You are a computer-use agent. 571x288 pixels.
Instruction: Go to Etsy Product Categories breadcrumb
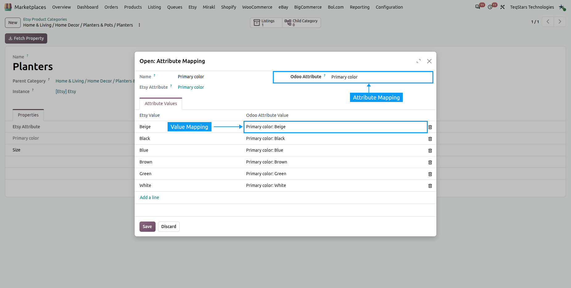point(45,19)
